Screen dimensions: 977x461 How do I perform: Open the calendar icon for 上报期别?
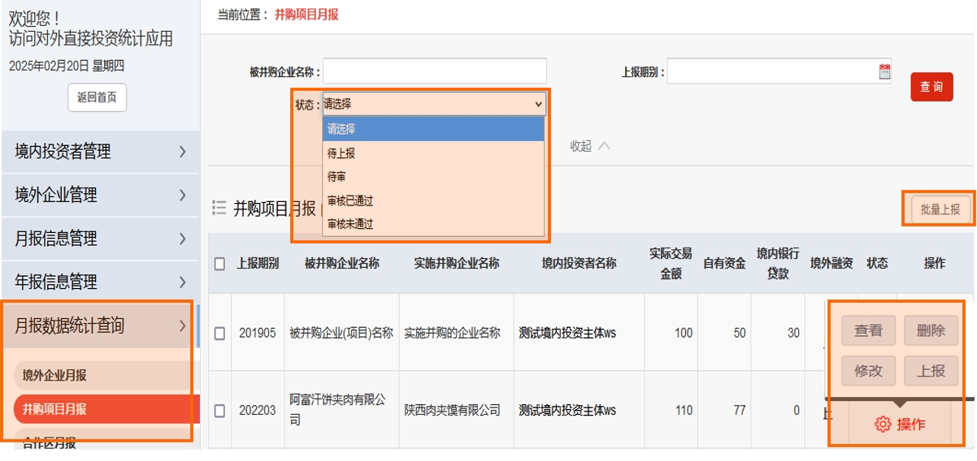884,71
